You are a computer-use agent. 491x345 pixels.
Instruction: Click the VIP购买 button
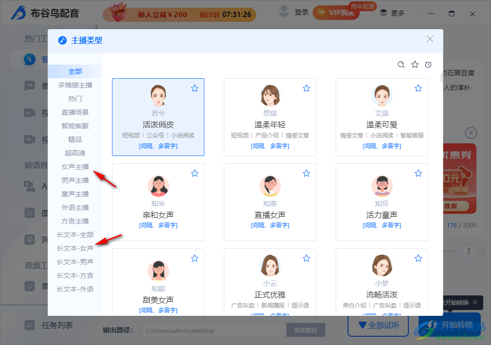point(336,13)
